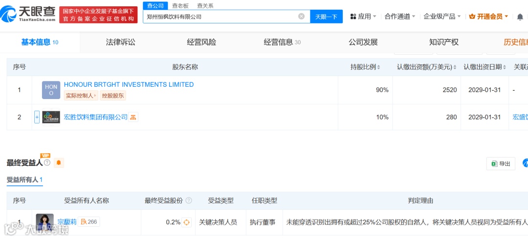Click the 266 related companies badge
Screen dimensions: 528x239
[89, 221]
